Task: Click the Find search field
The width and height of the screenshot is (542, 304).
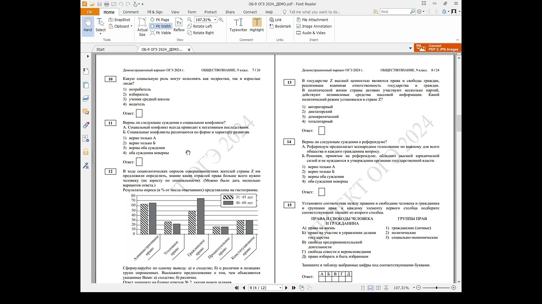Action: (397, 12)
